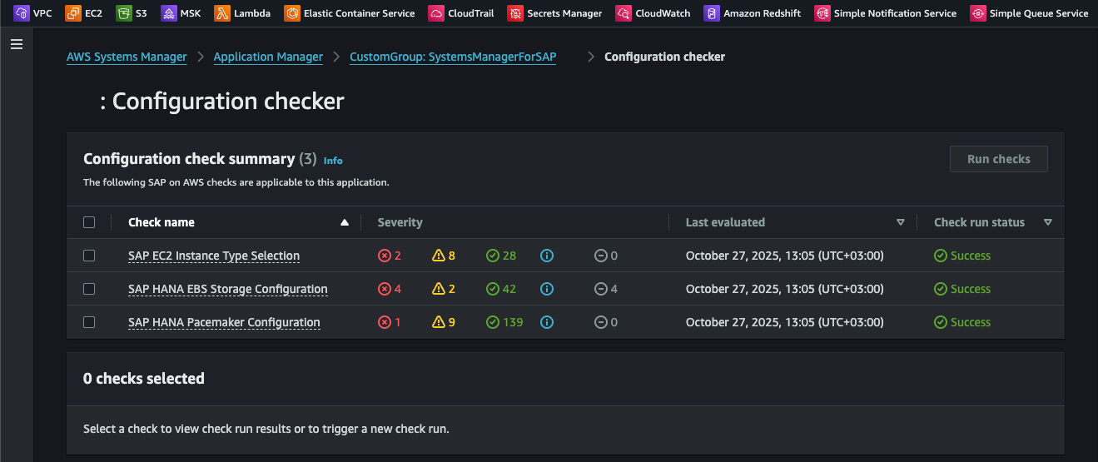Click info icon in SAP HANA Pacemaker row
Screen dimensions: 1098x462
click(547, 322)
